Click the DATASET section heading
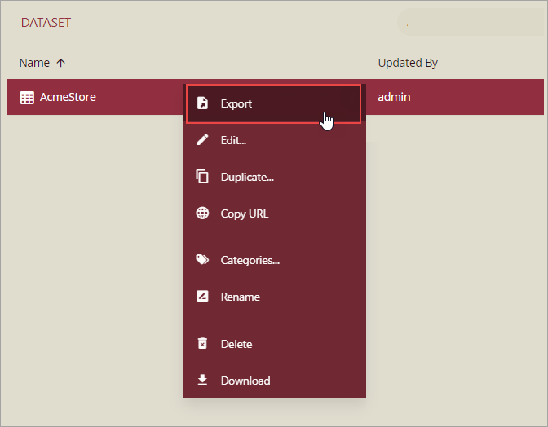Screen dimensions: 548x427 click(x=46, y=23)
